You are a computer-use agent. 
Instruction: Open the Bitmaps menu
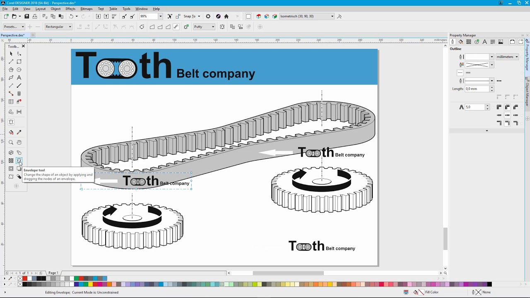(87, 9)
